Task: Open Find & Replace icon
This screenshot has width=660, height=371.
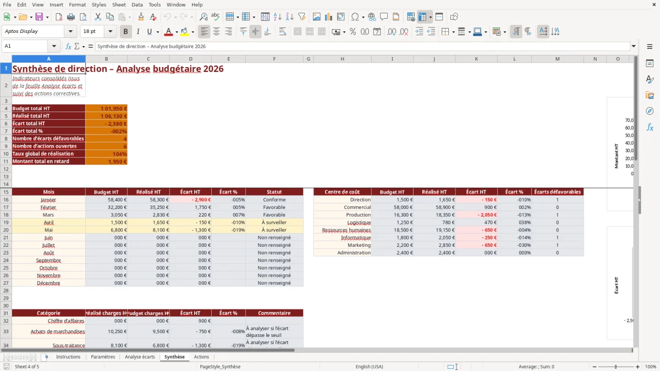Action: pos(204,17)
